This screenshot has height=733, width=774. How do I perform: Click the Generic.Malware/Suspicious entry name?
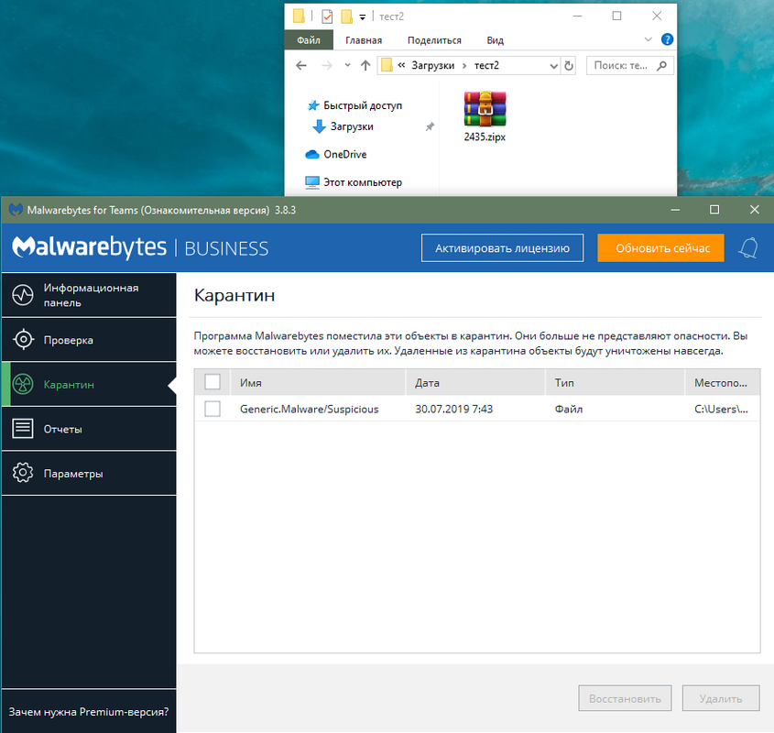coord(309,409)
